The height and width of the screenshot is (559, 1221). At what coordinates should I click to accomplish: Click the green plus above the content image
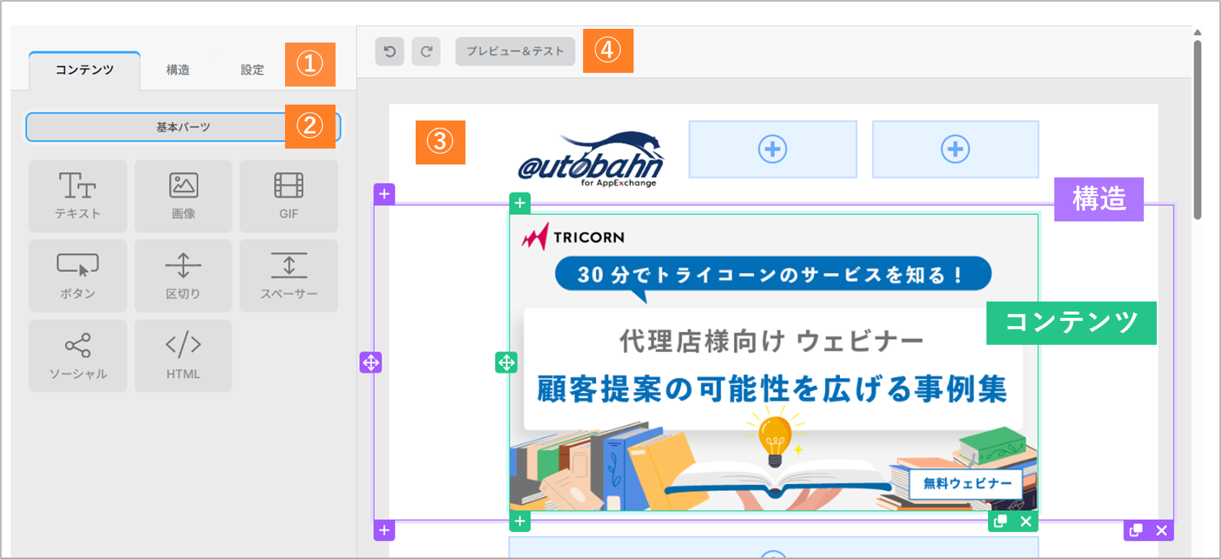pyautogui.click(x=520, y=203)
